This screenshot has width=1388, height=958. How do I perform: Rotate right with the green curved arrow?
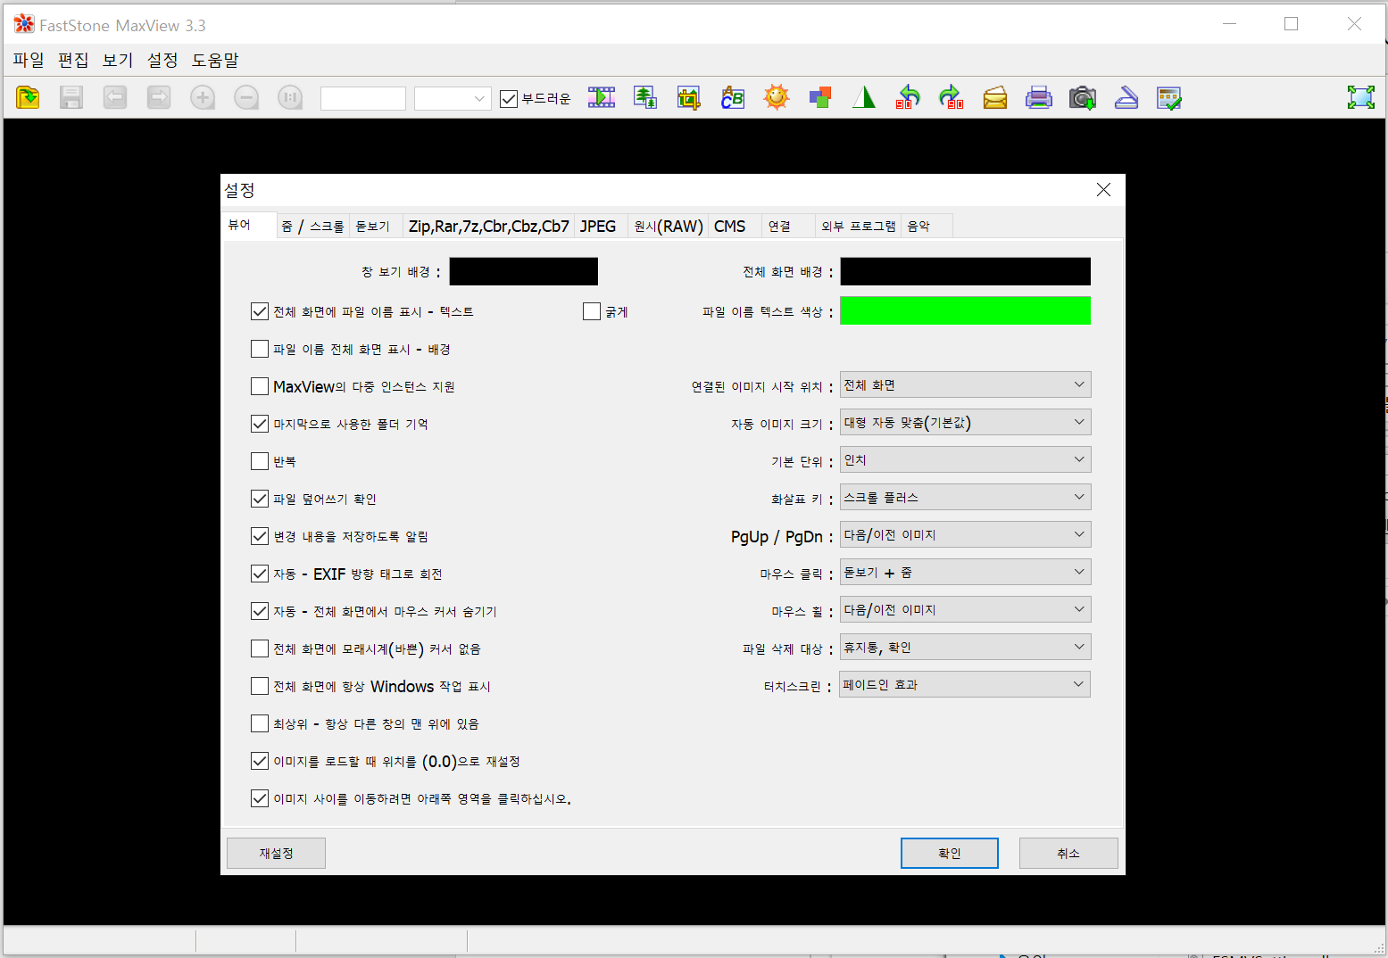(952, 97)
